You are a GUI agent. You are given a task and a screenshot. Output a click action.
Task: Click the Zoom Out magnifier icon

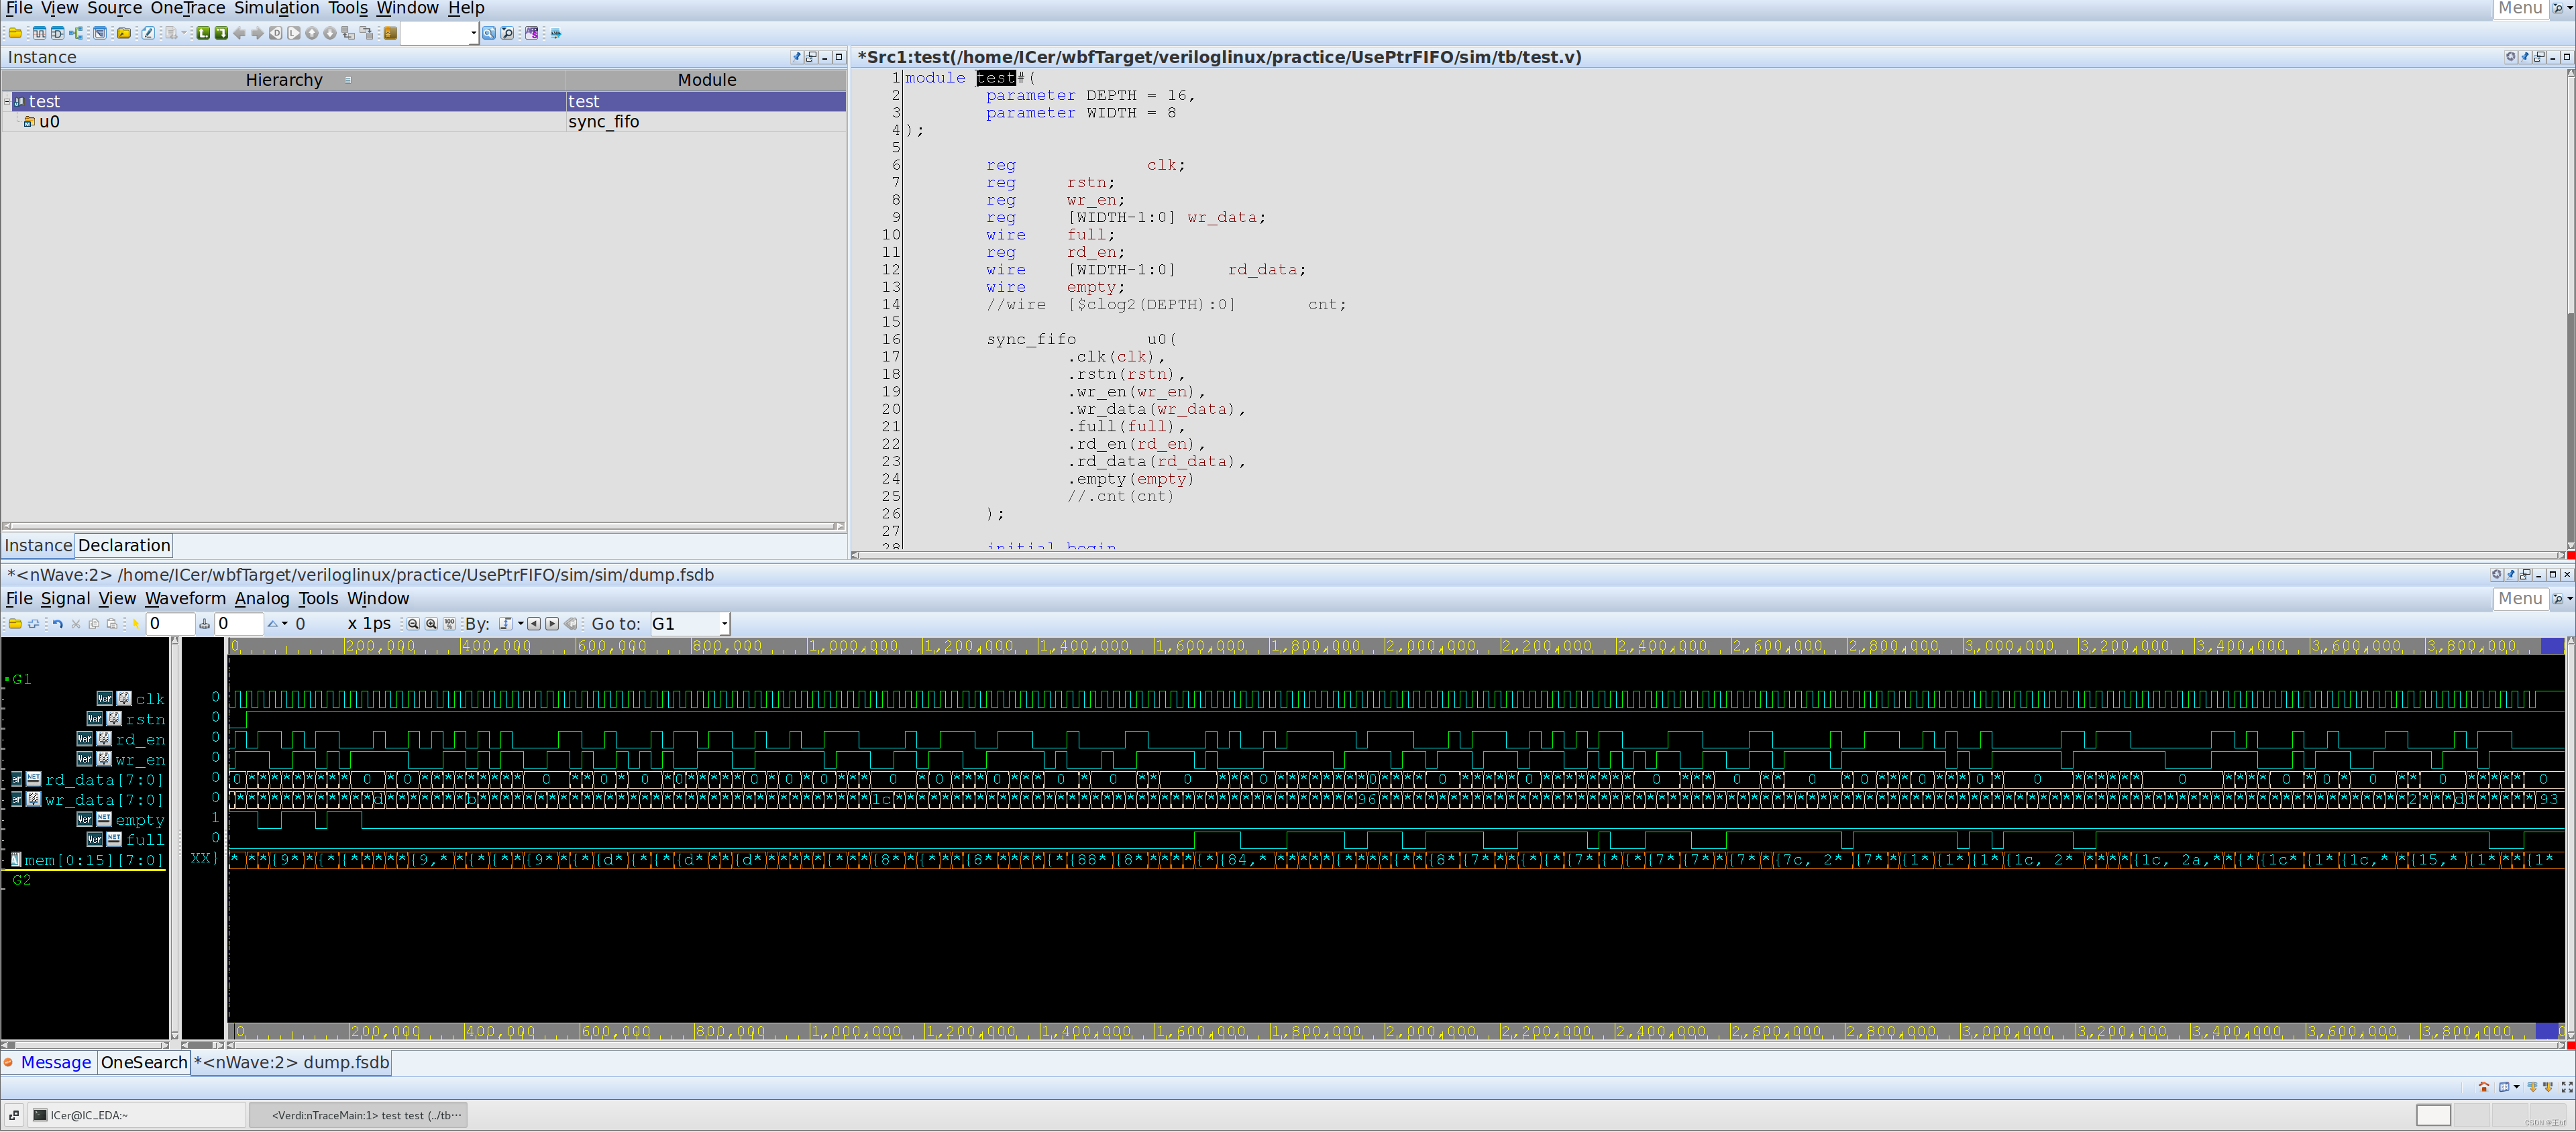coord(413,624)
